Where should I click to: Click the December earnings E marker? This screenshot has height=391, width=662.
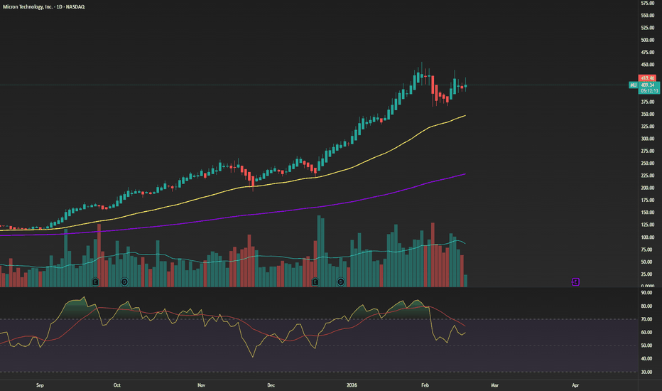point(315,282)
